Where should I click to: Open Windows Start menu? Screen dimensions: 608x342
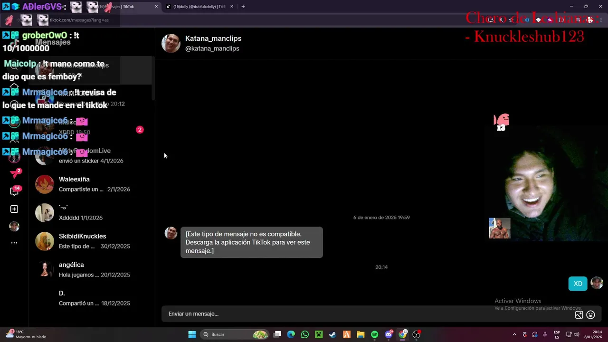pos(192,334)
